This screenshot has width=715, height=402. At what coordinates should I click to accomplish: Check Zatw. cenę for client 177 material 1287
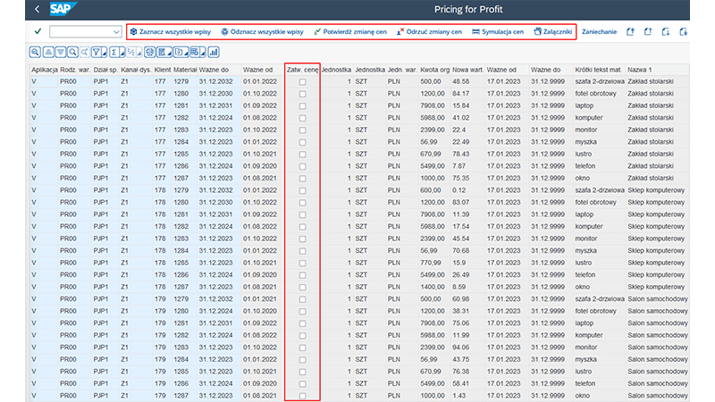pyautogui.click(x=302, y=178)
